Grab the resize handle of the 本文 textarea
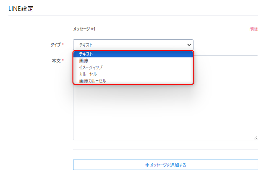Image resolution: width=264 pixels, height=178 pixels. click(255, 137)
